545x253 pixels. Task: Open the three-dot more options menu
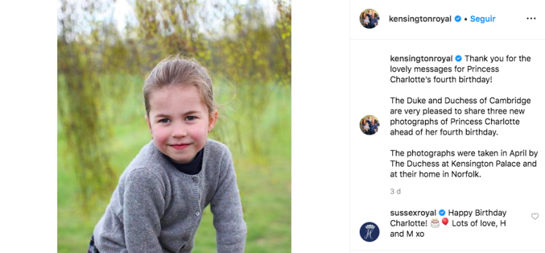531,19
